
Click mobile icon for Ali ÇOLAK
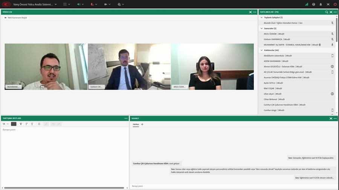332,72
